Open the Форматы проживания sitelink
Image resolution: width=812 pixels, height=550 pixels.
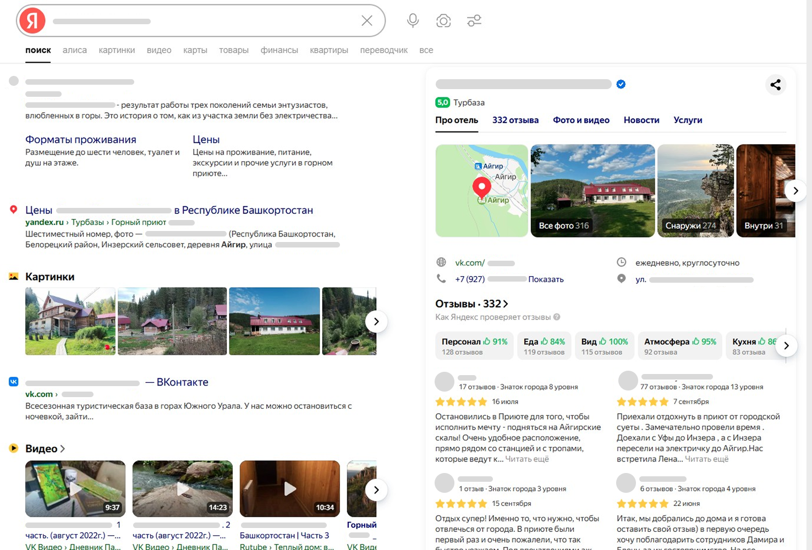coord(81,140)
